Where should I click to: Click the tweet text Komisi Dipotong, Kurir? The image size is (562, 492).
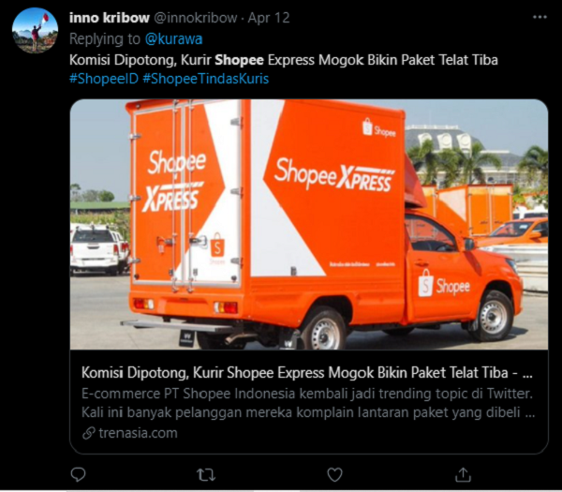140,60
